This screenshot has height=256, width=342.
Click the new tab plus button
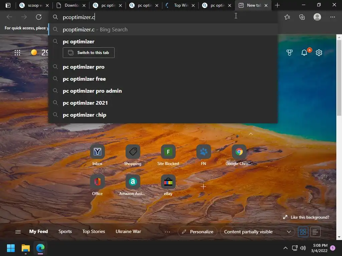[x=277, y=5]
